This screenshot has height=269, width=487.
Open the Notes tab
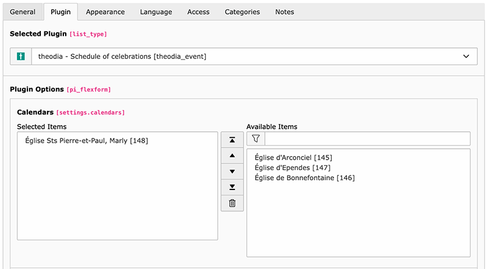click(x=284, y=12)
